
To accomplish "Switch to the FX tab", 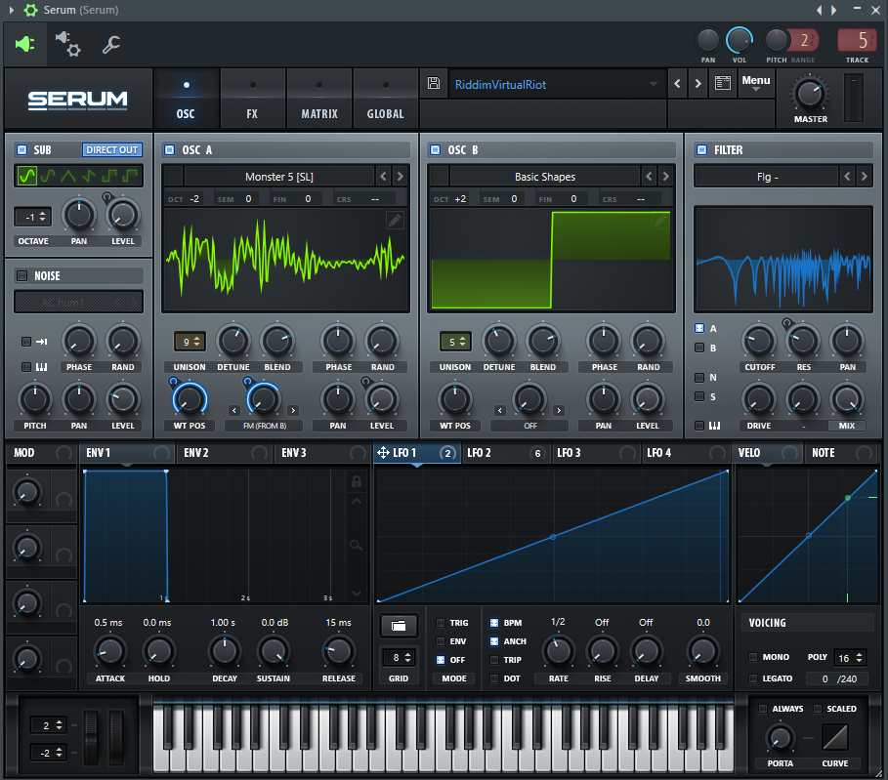I will [x=252, y=99].
